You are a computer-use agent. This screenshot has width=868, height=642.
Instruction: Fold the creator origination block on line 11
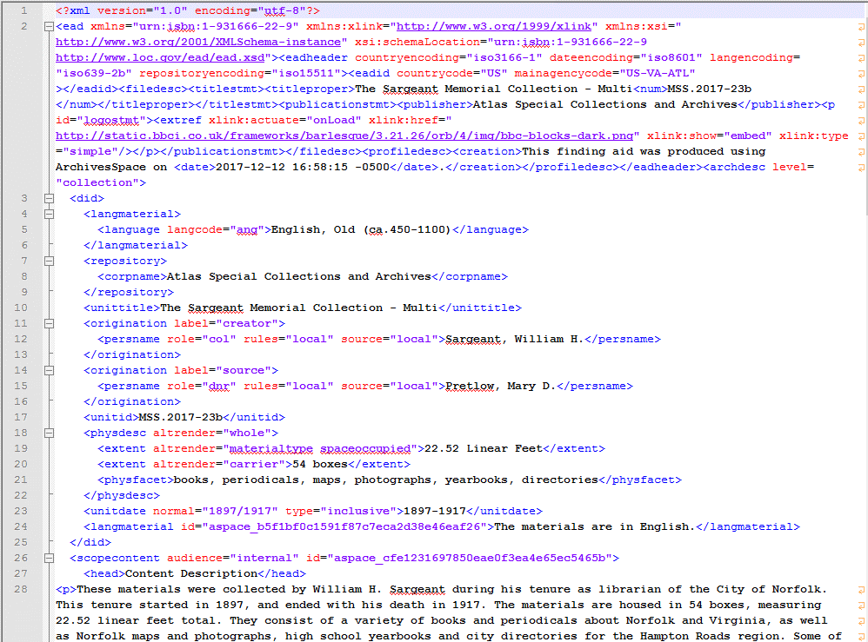[x=47, y=324]
